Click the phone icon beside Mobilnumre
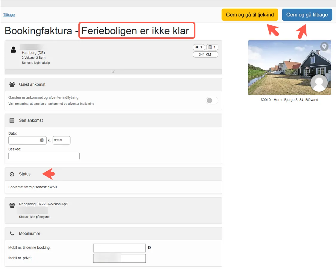The width and height of the screenshot is (336, 274). [12, 233]
